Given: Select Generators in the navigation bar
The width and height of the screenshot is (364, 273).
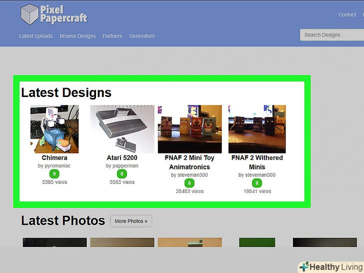Looking at the screenshot, I should pyautogui.click(x=142, y=36).
